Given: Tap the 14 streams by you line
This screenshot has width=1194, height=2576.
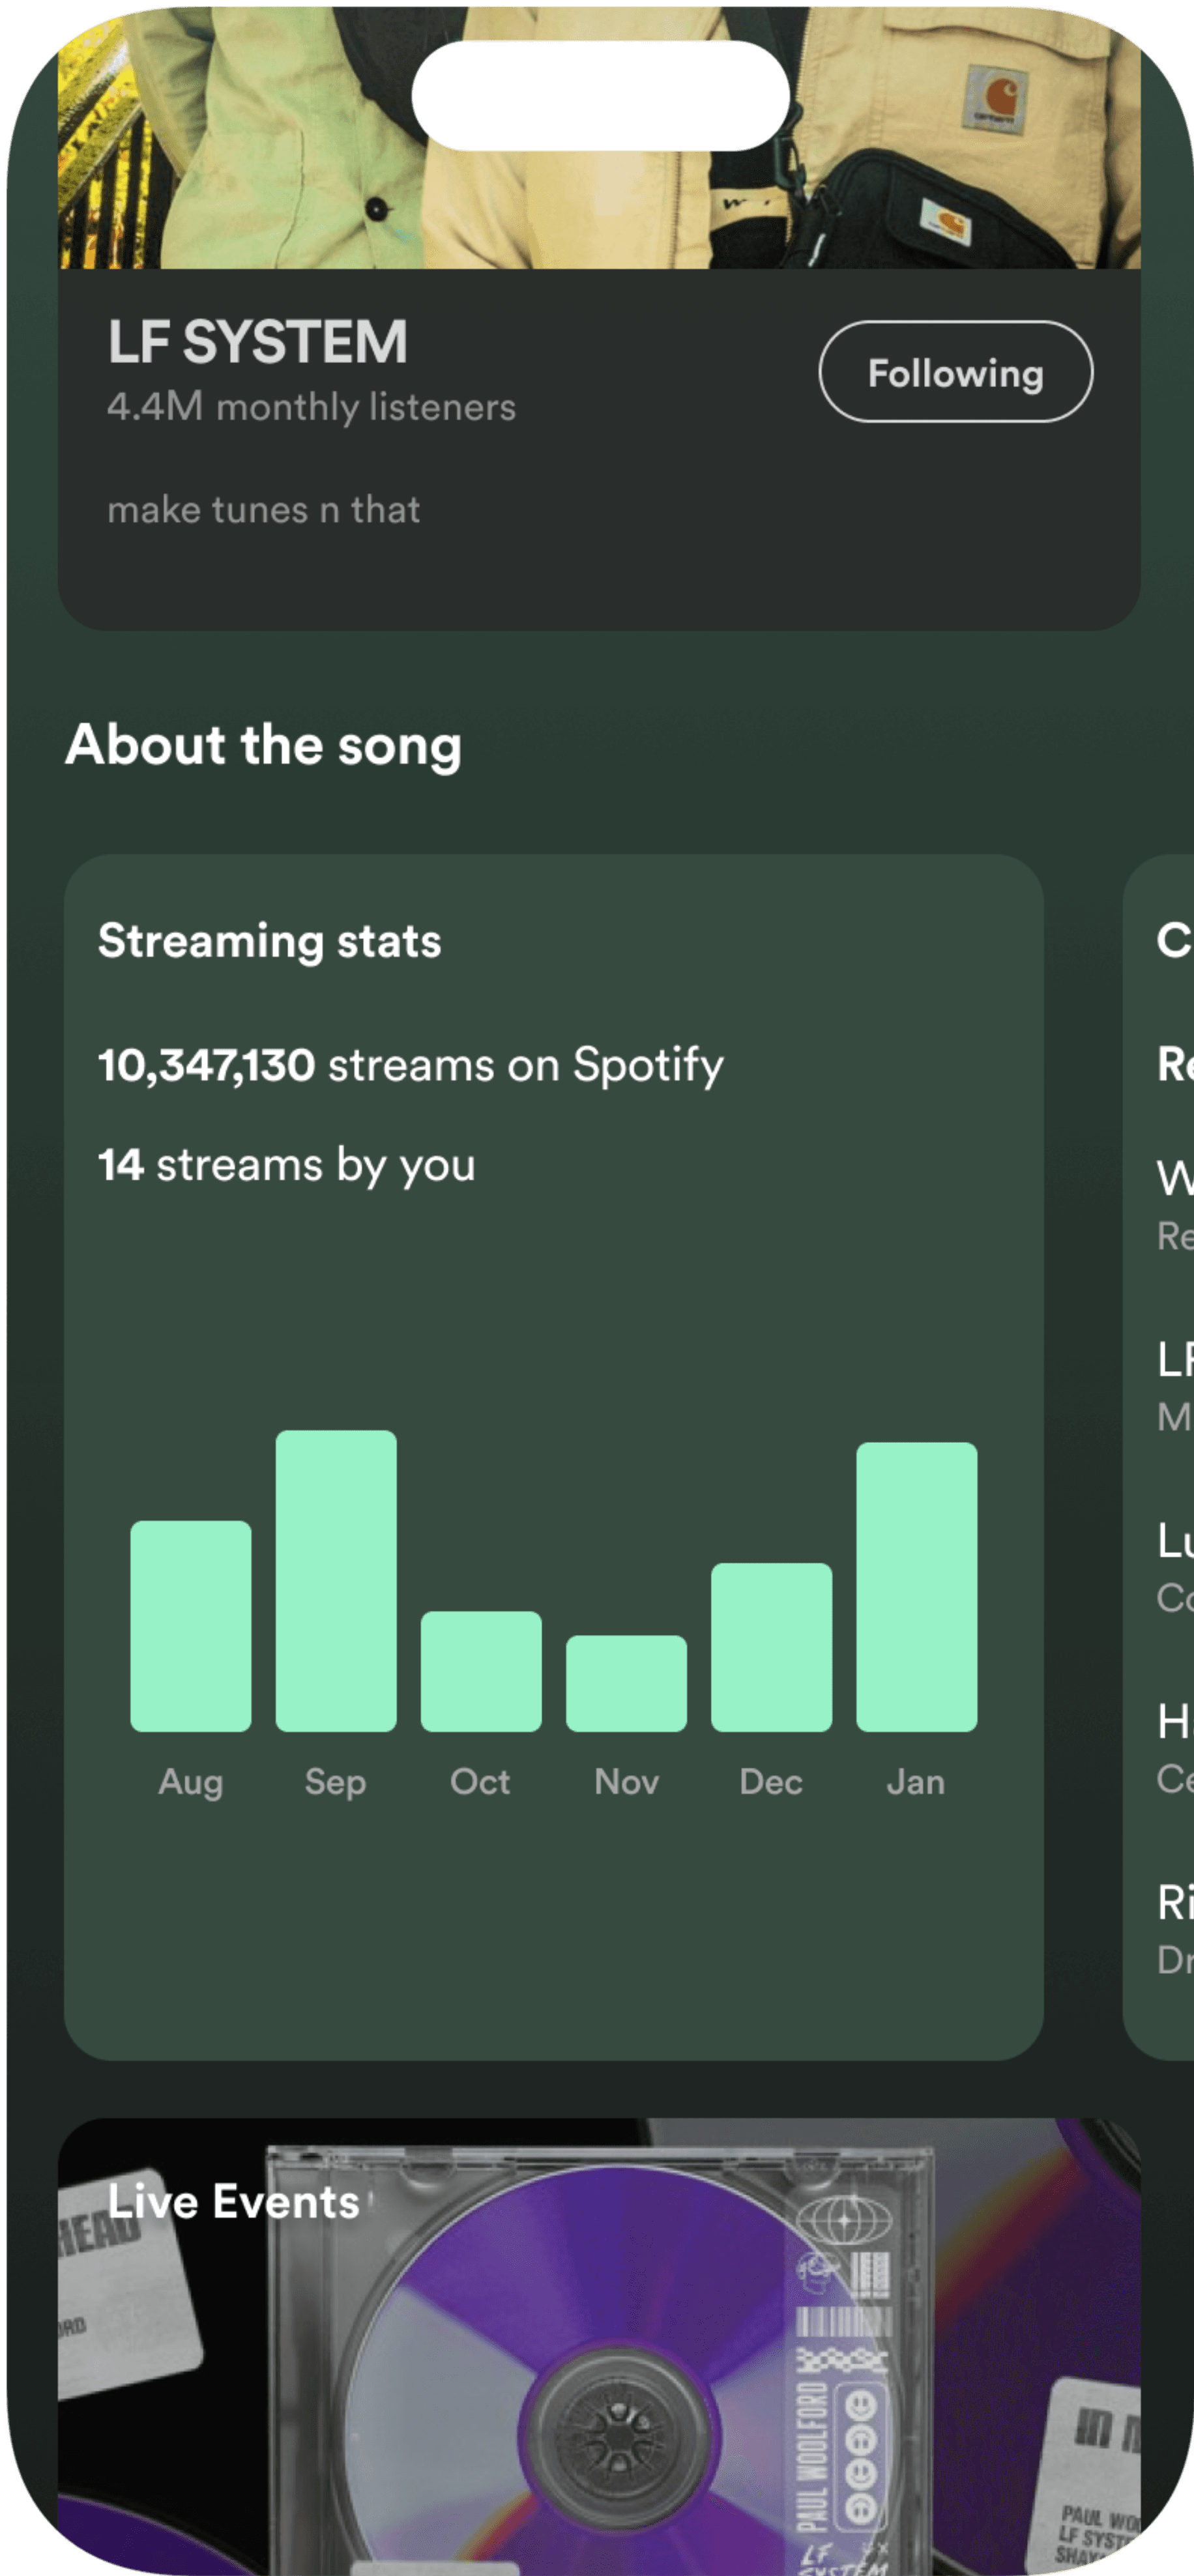Looking at the screenshot, I should (286, 1165).
